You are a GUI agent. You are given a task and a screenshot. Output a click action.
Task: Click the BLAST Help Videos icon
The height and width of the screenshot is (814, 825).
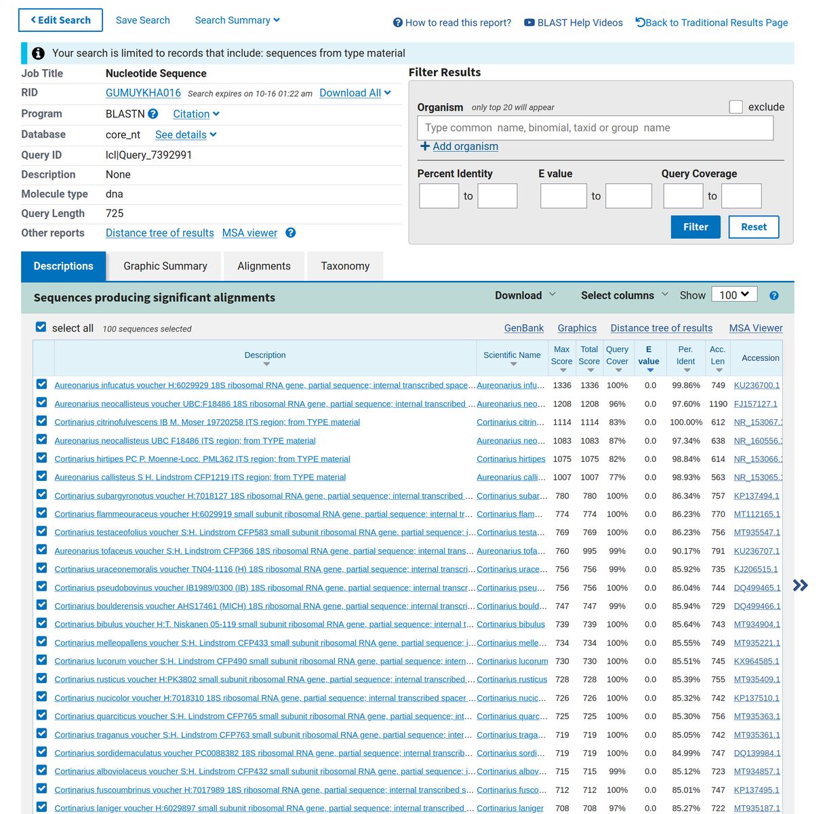[x=529, y=22]
